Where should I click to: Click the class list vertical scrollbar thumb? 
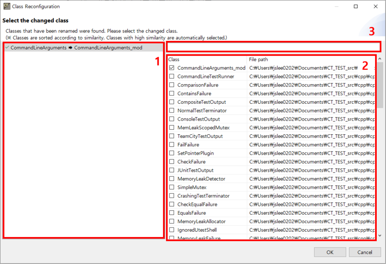coord(380,85)
